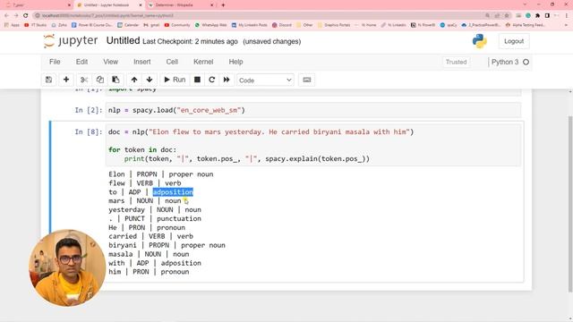
Task: Open the cell type Code dropdown
Action: click(265, 80)
